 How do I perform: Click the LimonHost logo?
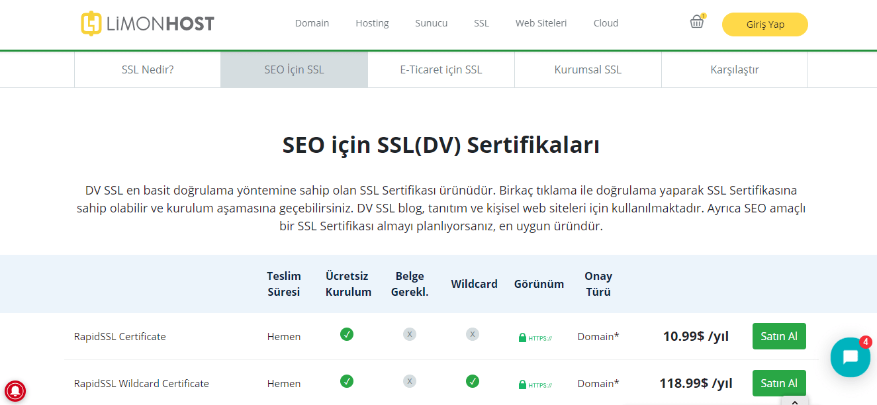[x=148, y=24]
